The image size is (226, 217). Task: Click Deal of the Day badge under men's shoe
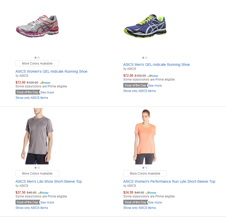click(136, 85)
